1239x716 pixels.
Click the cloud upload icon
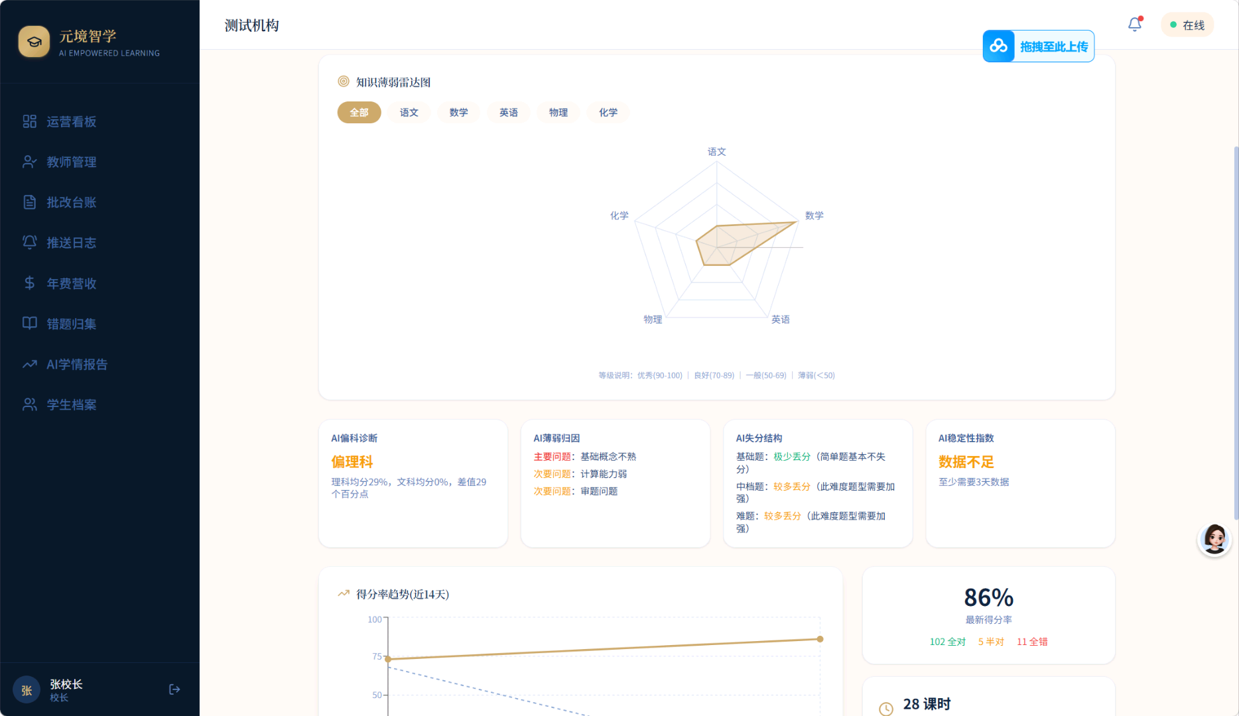(998, 46)
